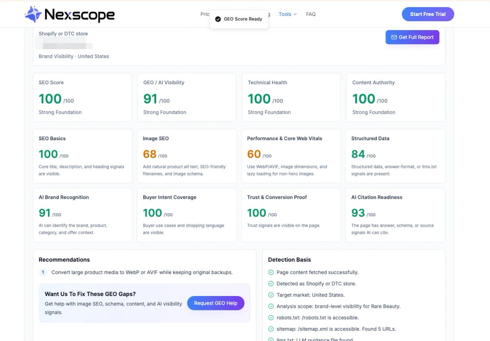Click the Use WebP/AVIF lazy loading description
490x341 pixels.
pos(287,170)
